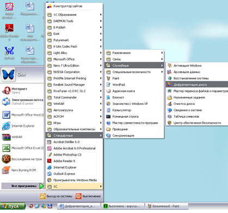The width and height of the screenshot is (228, 213).
Task: Click the пуск Start button
Action: pos(13,206)
